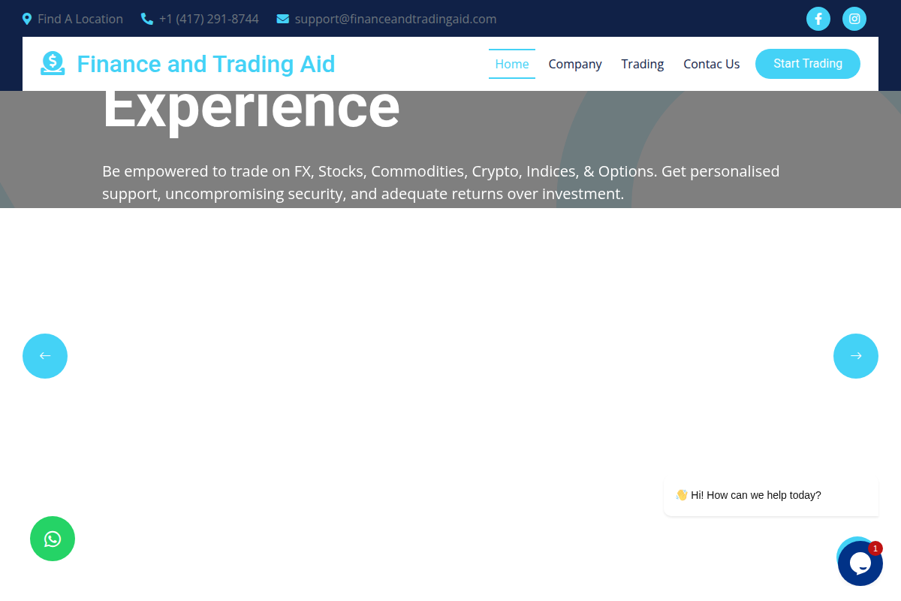Open the Company menu item

pyautogui.click(x=575, y=64)
